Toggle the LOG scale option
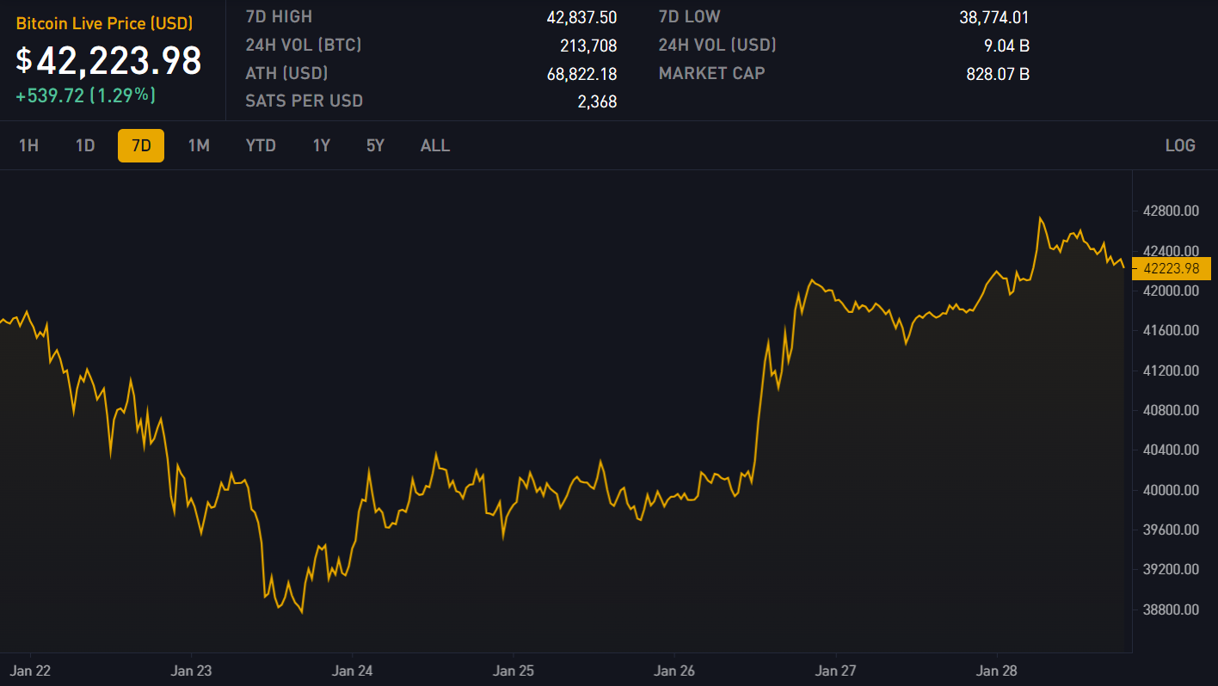This screenshot has width=1218, height=686. tap(1180, 145)
